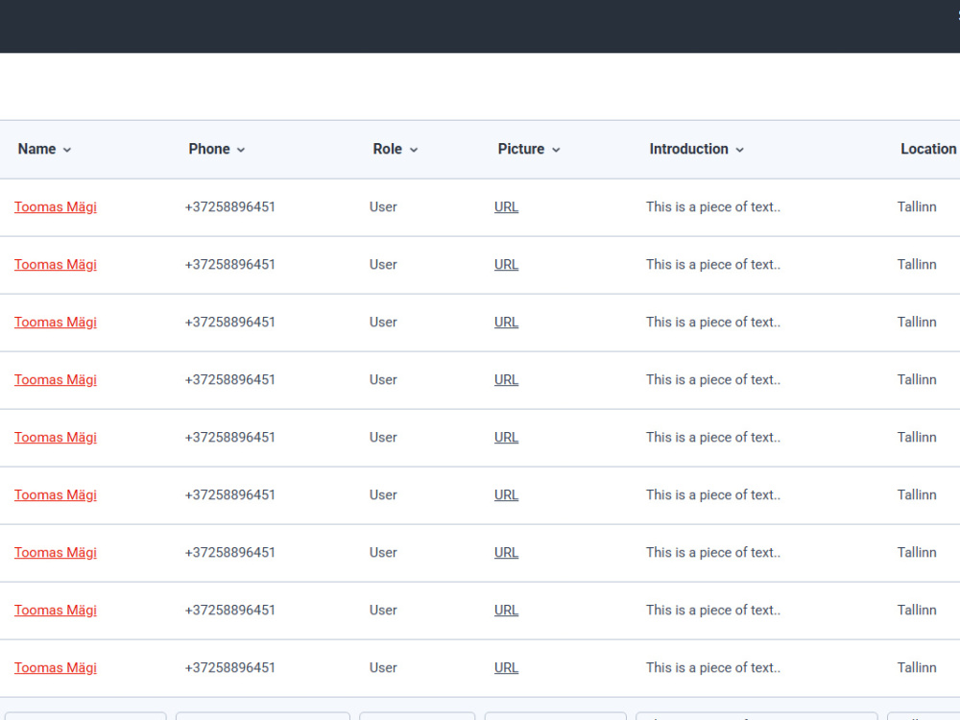Open Toomas Mägi link in first row
The height and width of the screenshot is (720, 960).
pos(56,207)
